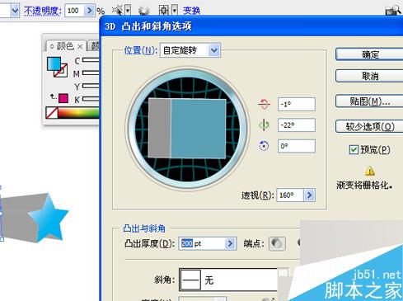Screen dimensions: 403x301
Task: Click the 变换 Transform link
Action: coord(191,11)
